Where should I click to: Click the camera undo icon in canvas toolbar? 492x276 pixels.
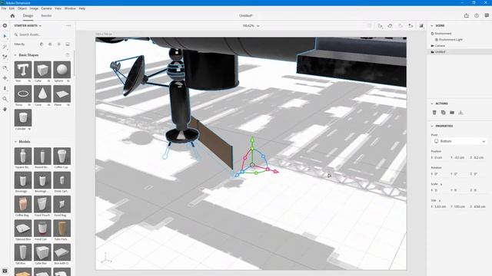(390, 25)
